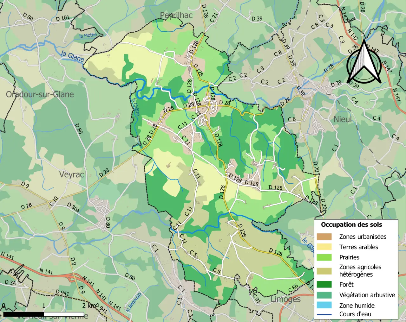Click the Cours d'eau line symbol
This screenshot has height=322, width=406.
(x=324, y=314)
